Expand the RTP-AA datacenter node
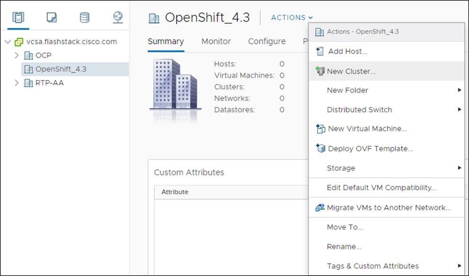This screenshot has width=469, height=276. point(17,83)
